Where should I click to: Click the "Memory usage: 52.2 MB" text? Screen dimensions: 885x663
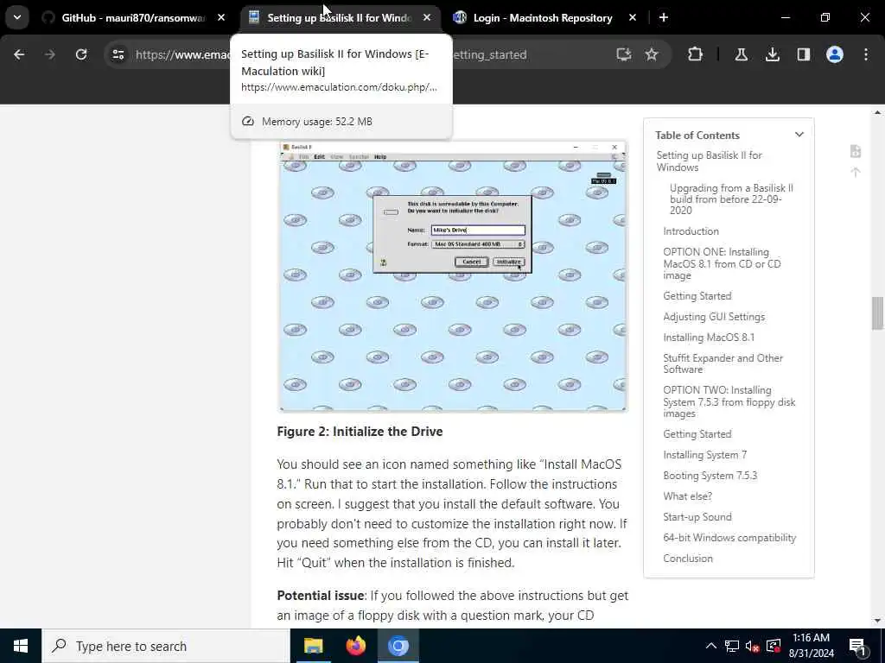click(x=316, y=122)
